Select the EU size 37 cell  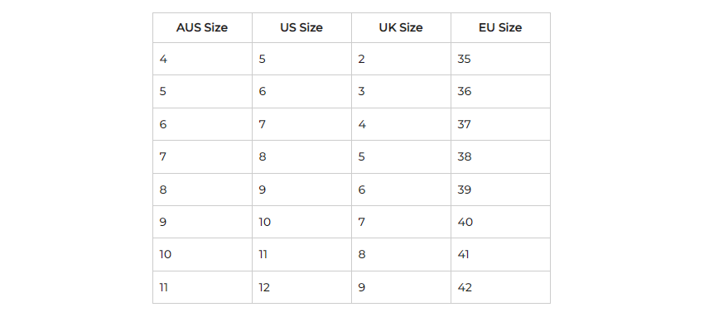pyautogui.click(x=500, y=124)
